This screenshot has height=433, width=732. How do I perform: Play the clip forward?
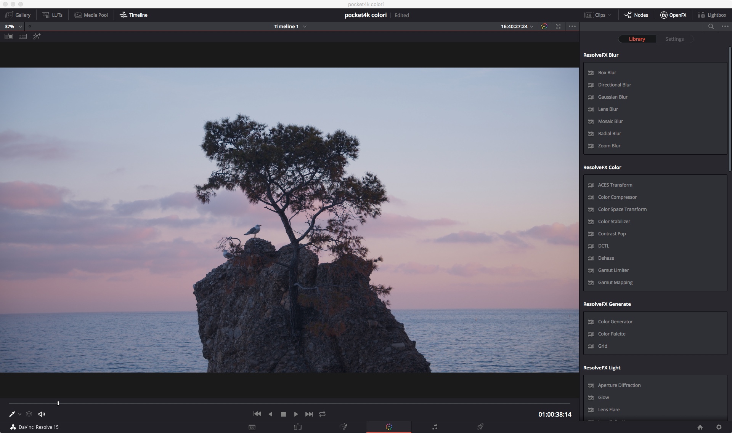296,414
